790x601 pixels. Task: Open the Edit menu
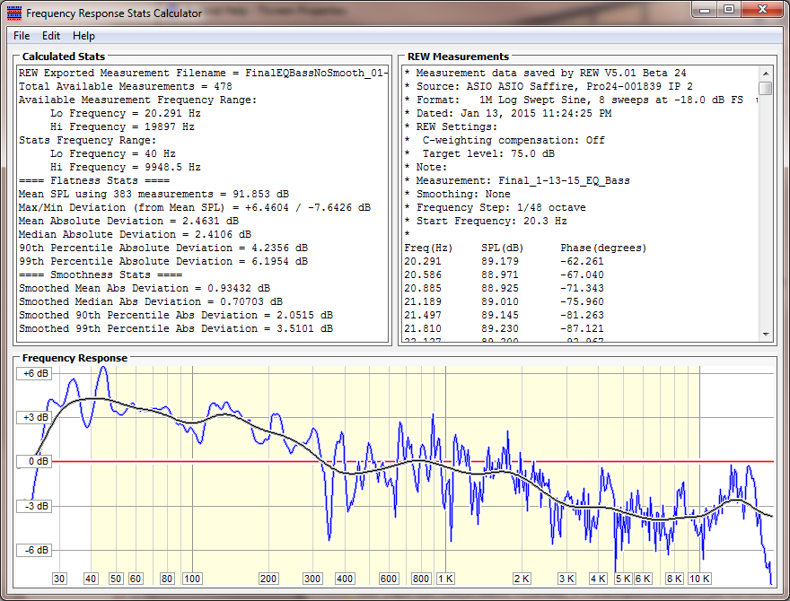pyautogui.click(x=51, y=36)
